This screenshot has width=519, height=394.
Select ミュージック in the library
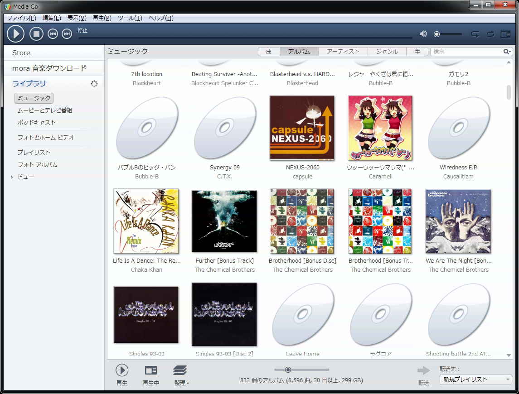pyautogui.click(x=34, y=98)
